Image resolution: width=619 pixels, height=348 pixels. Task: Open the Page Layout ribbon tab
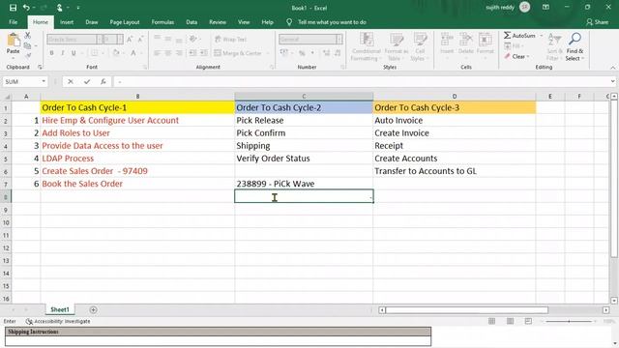[x=125, y=22]
